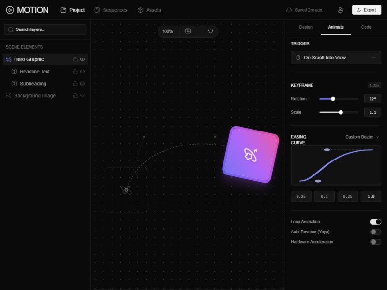
Task: Click the cloud save status icon
Action: pos(289,10)
